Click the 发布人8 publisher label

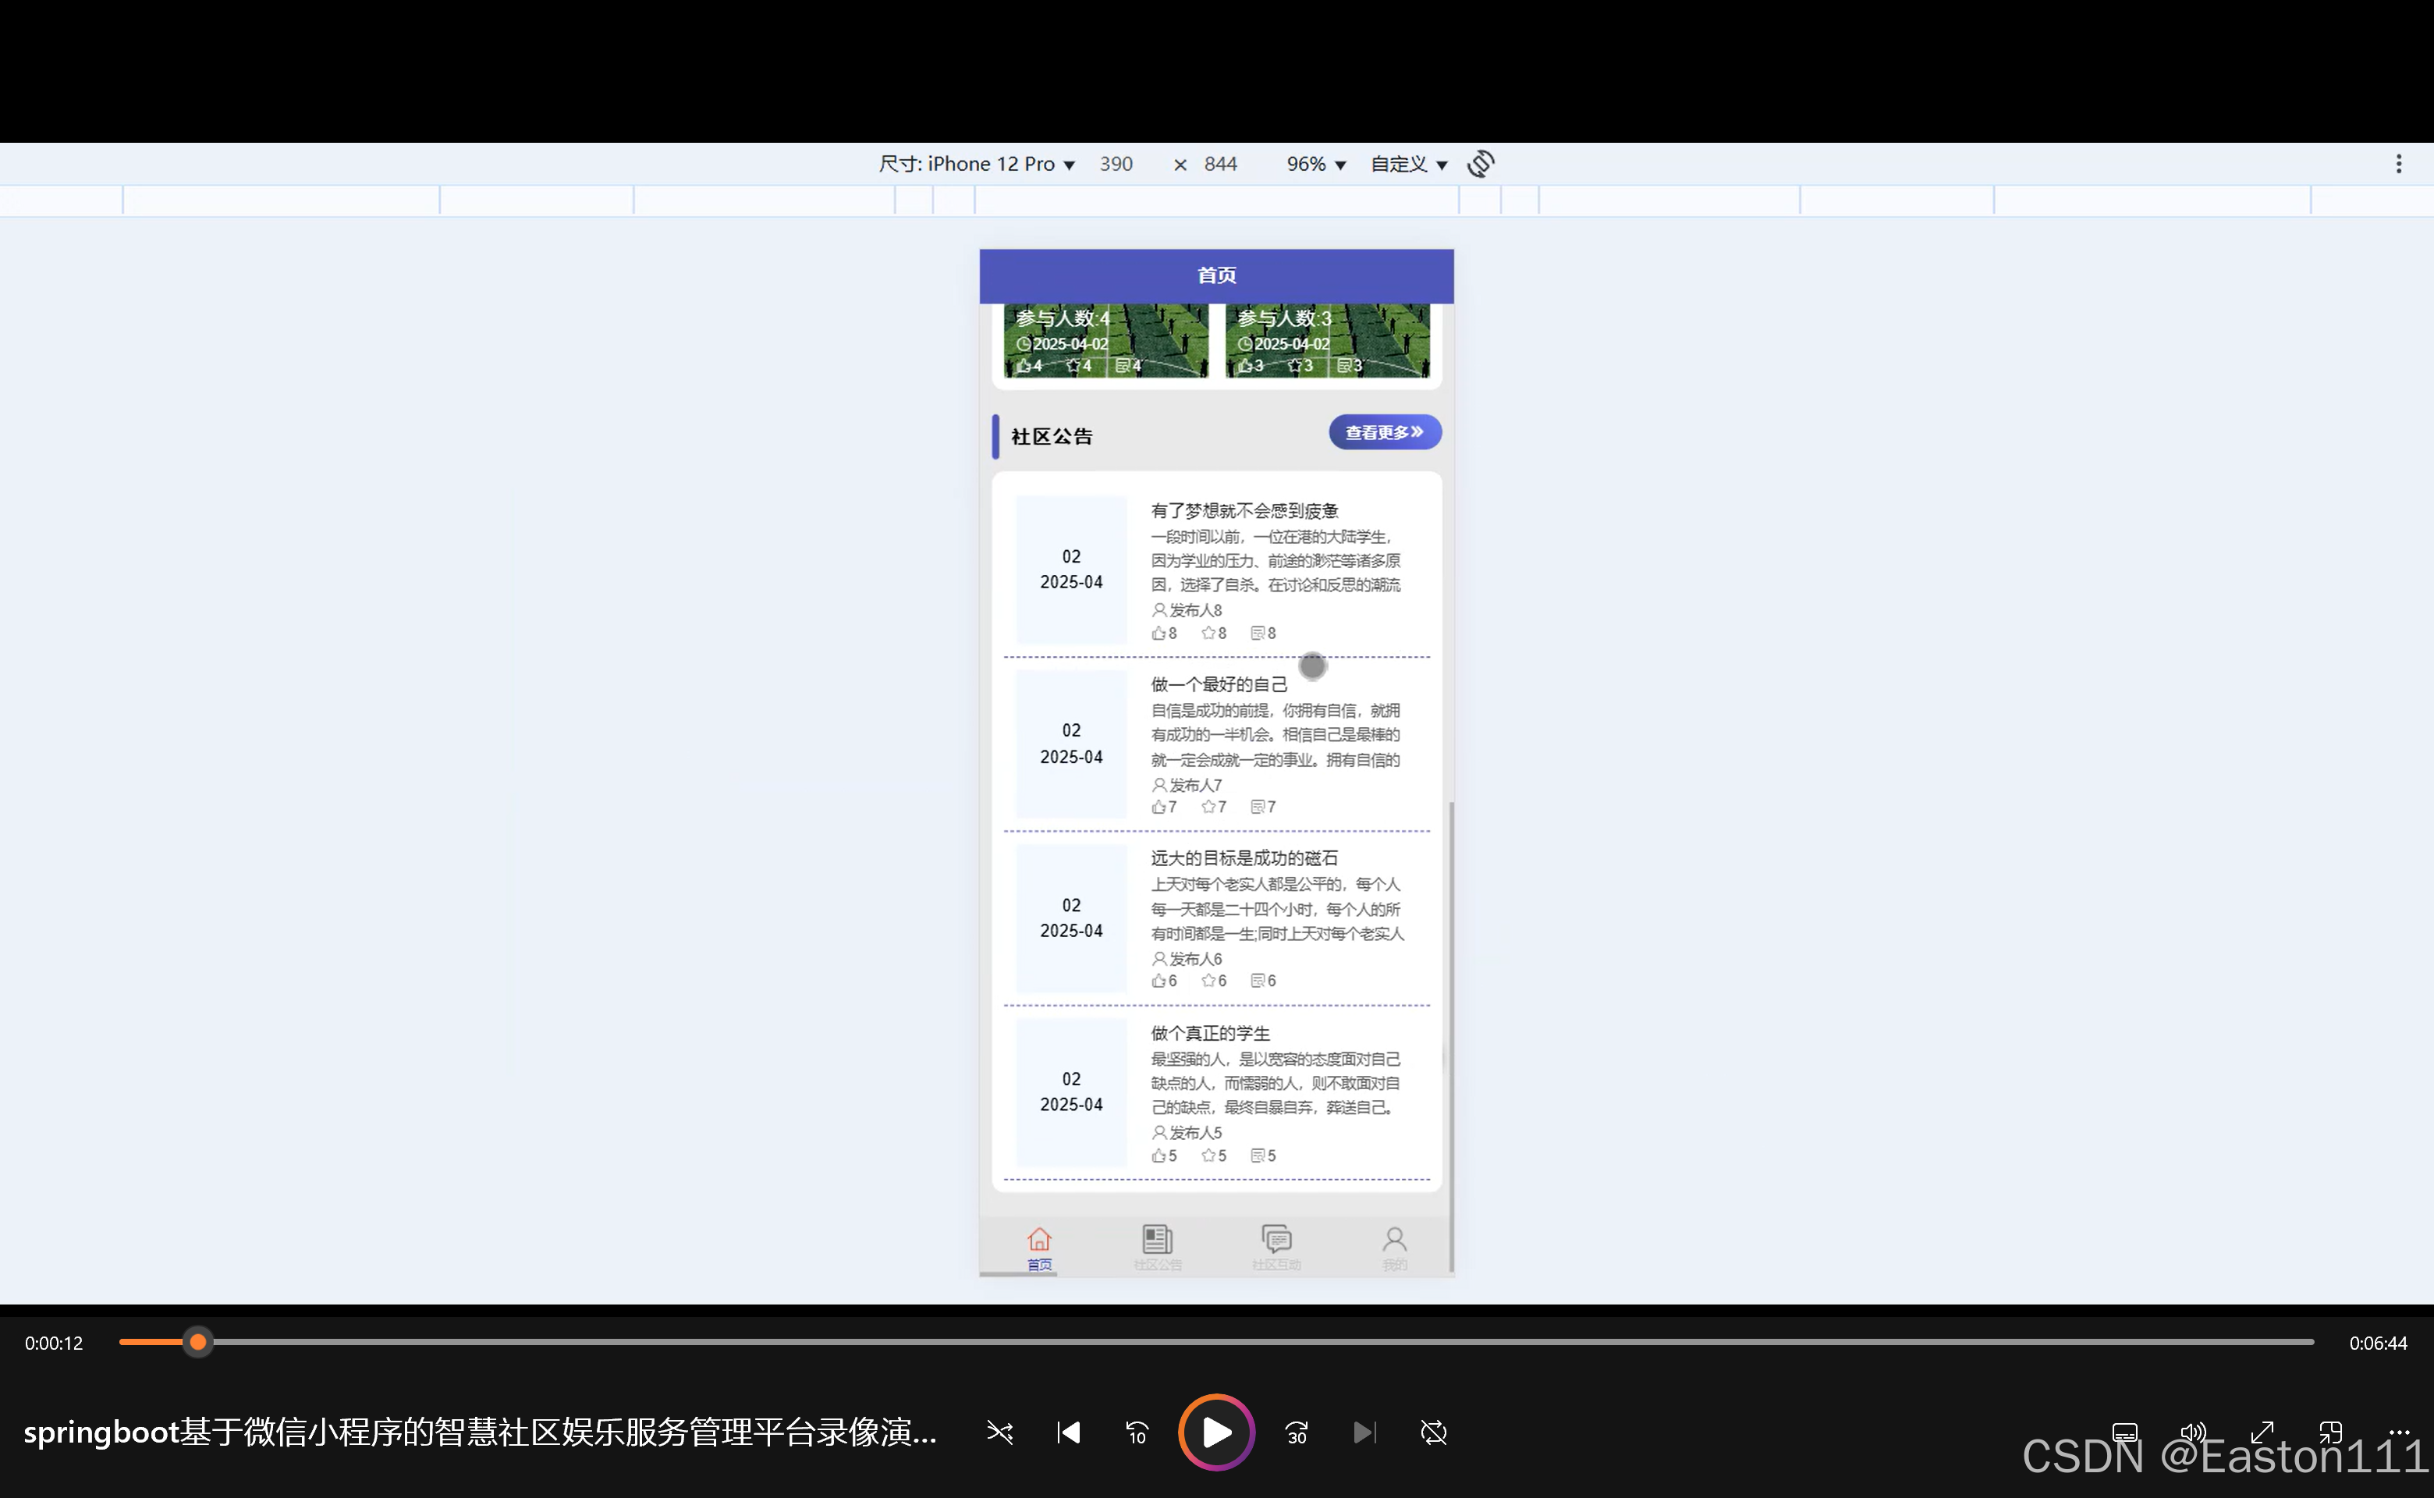[x=1187, y=610]
